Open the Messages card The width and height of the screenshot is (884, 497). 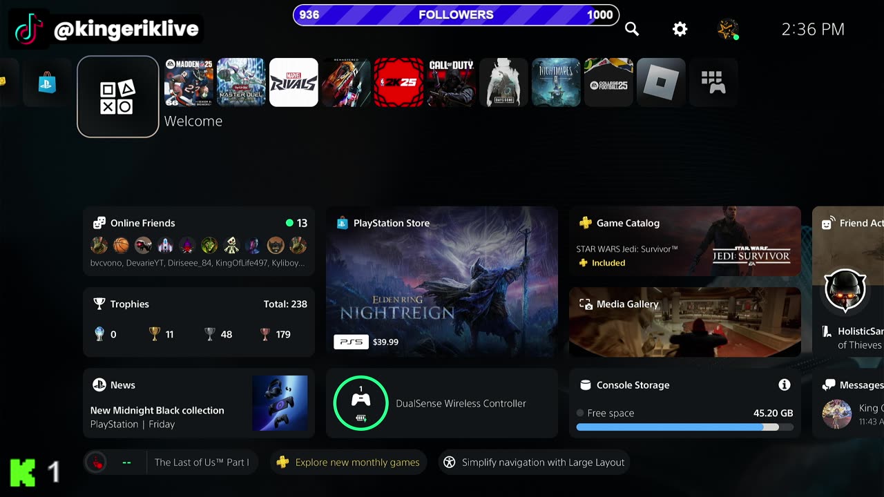[848, 403]
